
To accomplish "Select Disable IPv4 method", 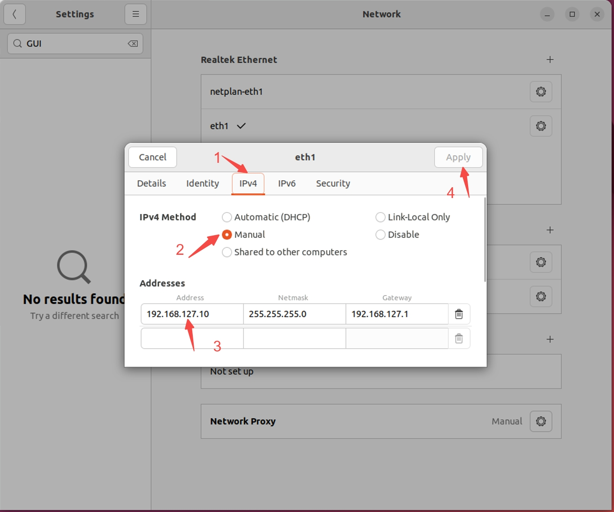I will click(x=397, y=234).
